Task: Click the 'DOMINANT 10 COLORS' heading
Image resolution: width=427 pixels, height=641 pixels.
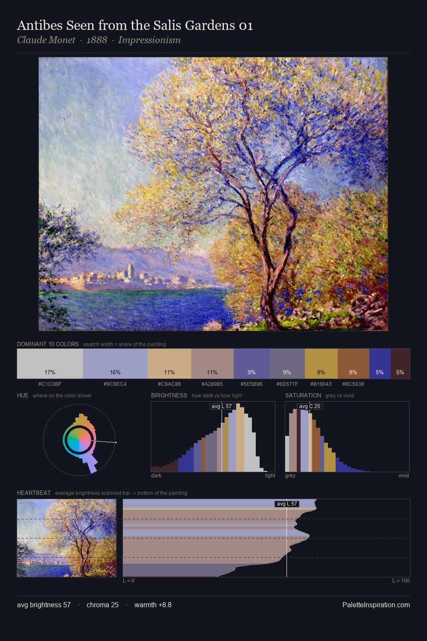Action: pyautogui.click(x=48, y=344)
